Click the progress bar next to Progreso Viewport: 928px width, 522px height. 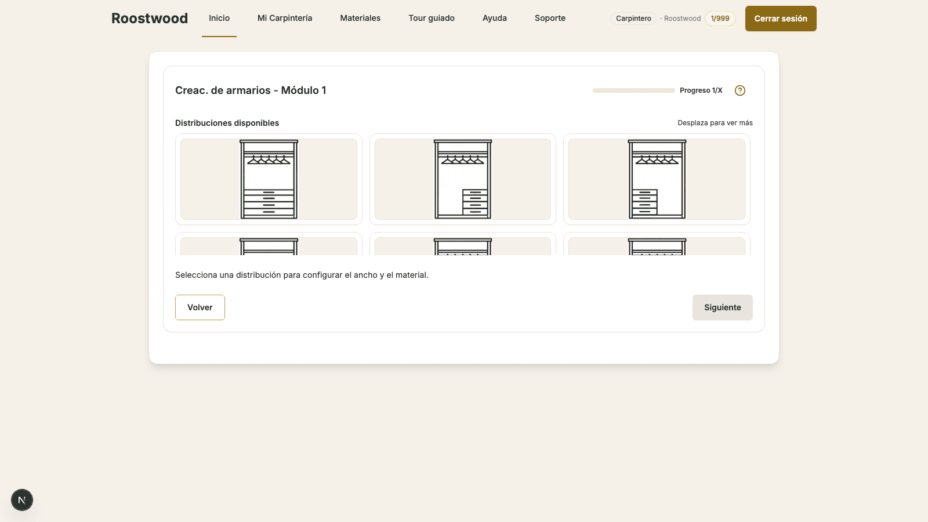tap(634, 90)
